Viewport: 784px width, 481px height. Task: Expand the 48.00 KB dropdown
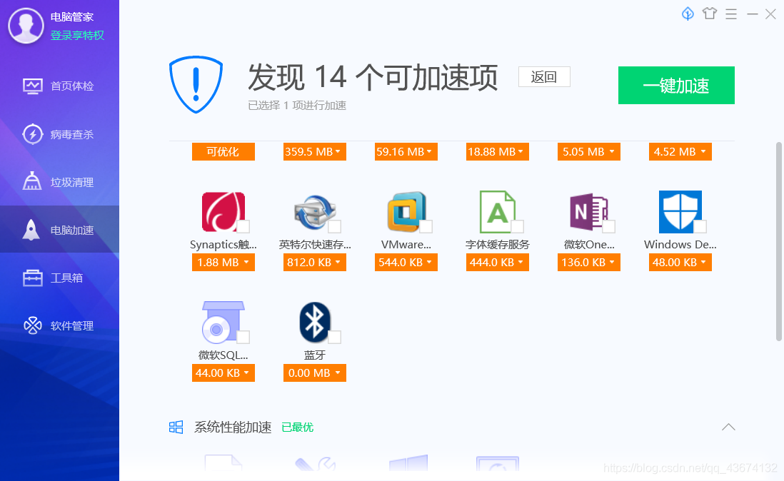tap(680, 262)
